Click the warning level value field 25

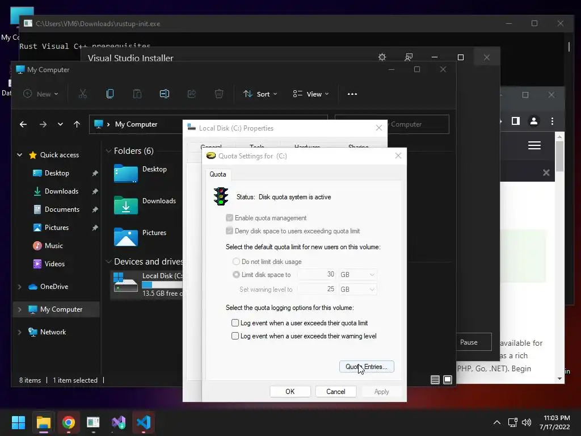pos(317,289)
